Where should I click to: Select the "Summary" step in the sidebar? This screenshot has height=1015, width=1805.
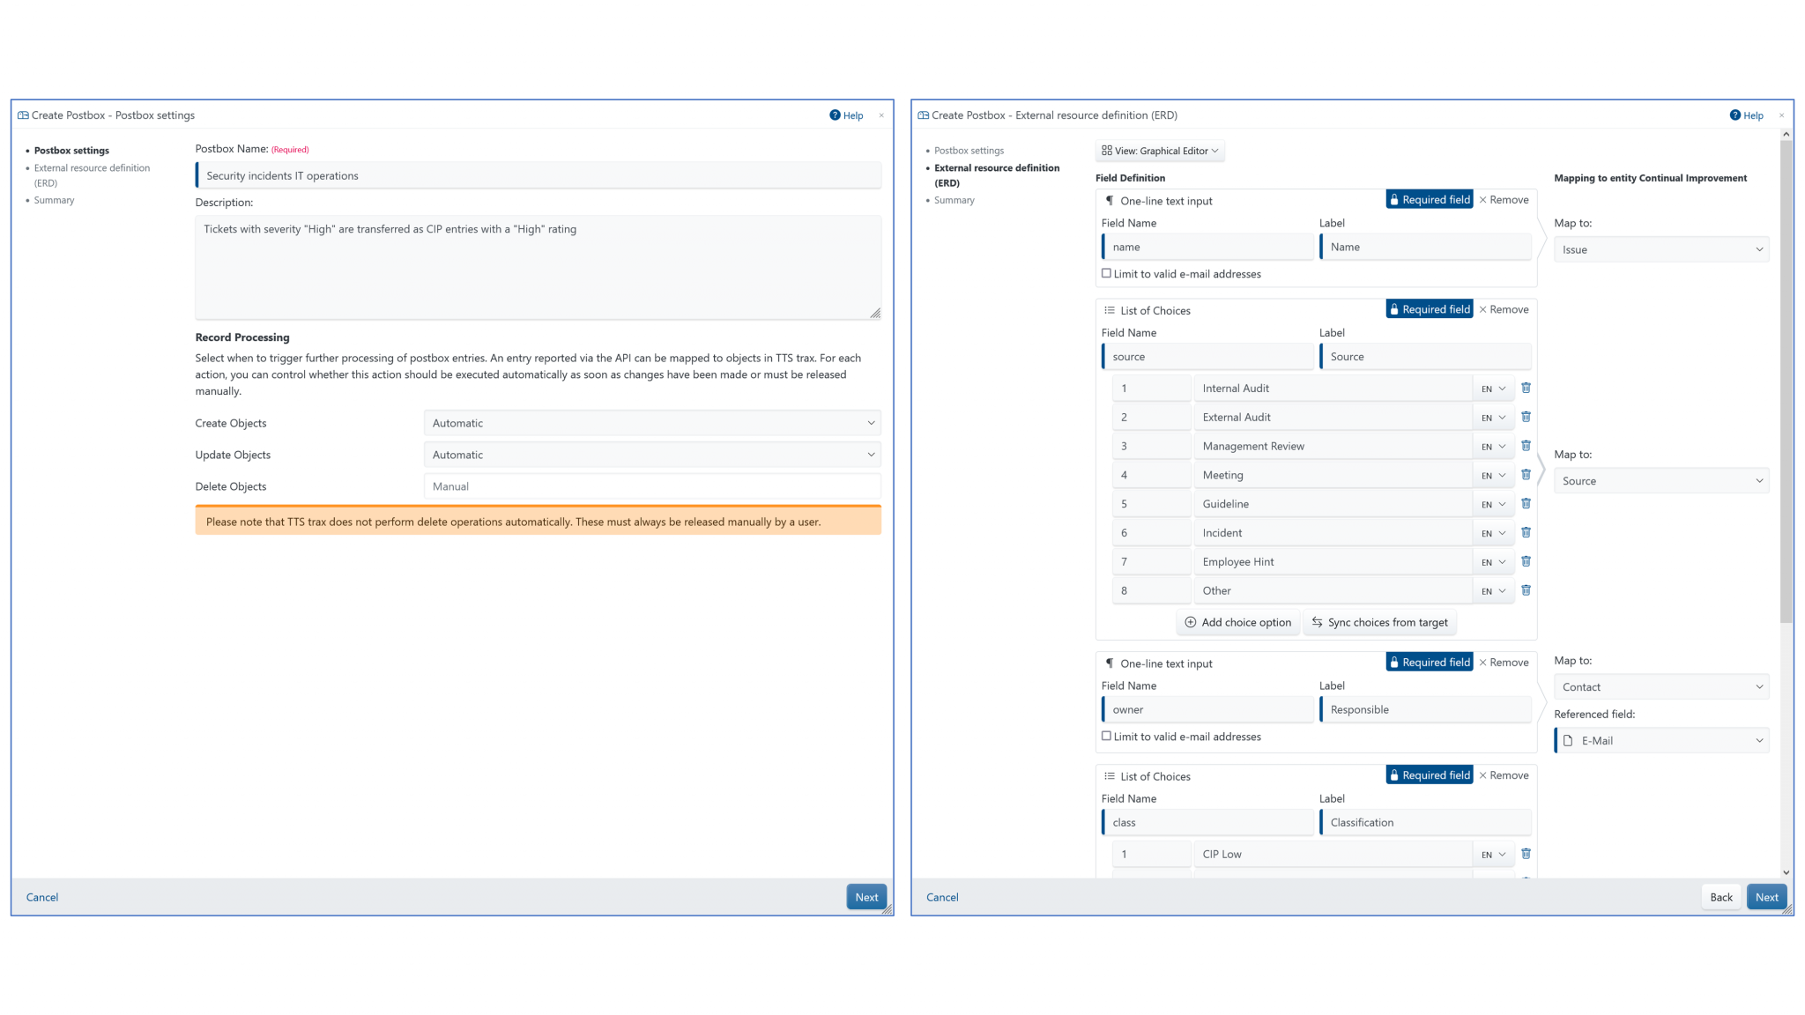pos(54,200)
